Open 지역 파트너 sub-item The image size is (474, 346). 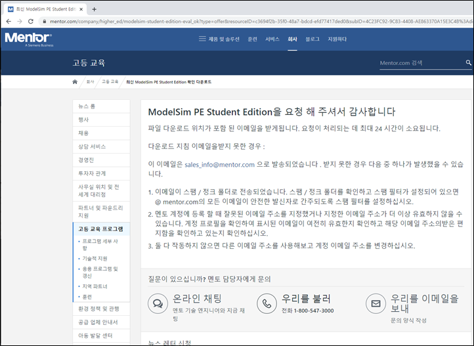[95, 286]
